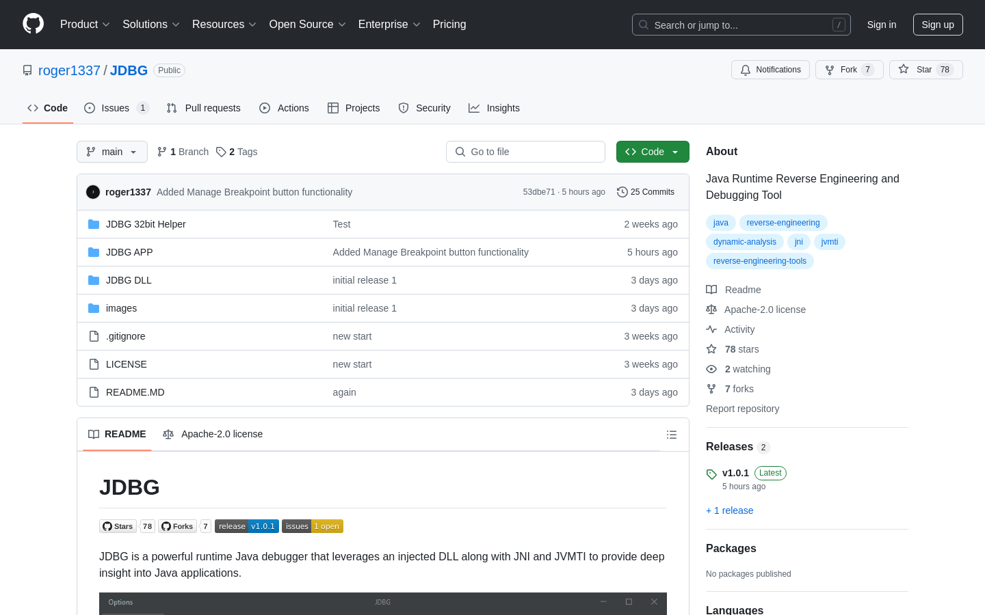View the 7 forks link

click(730, 389)
